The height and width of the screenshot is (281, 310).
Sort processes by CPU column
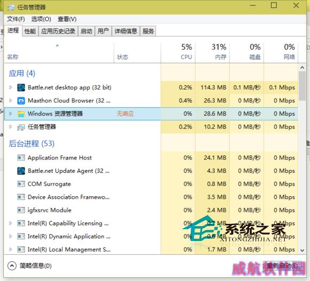pos(178,52)
